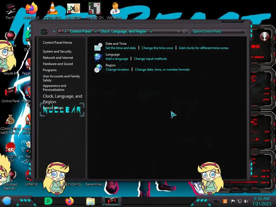
Task: Select FURRY FUX Firefox desktop icon
Action: pos(32,11)
